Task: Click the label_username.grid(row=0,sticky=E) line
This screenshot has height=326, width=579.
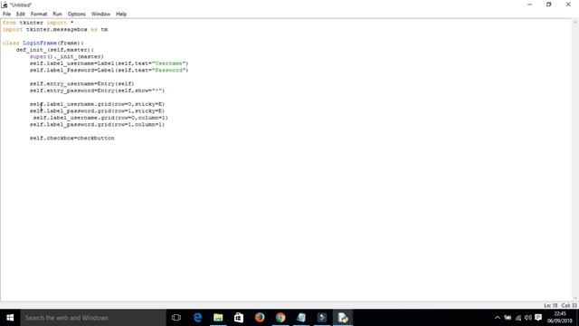Action: (97, 104)
